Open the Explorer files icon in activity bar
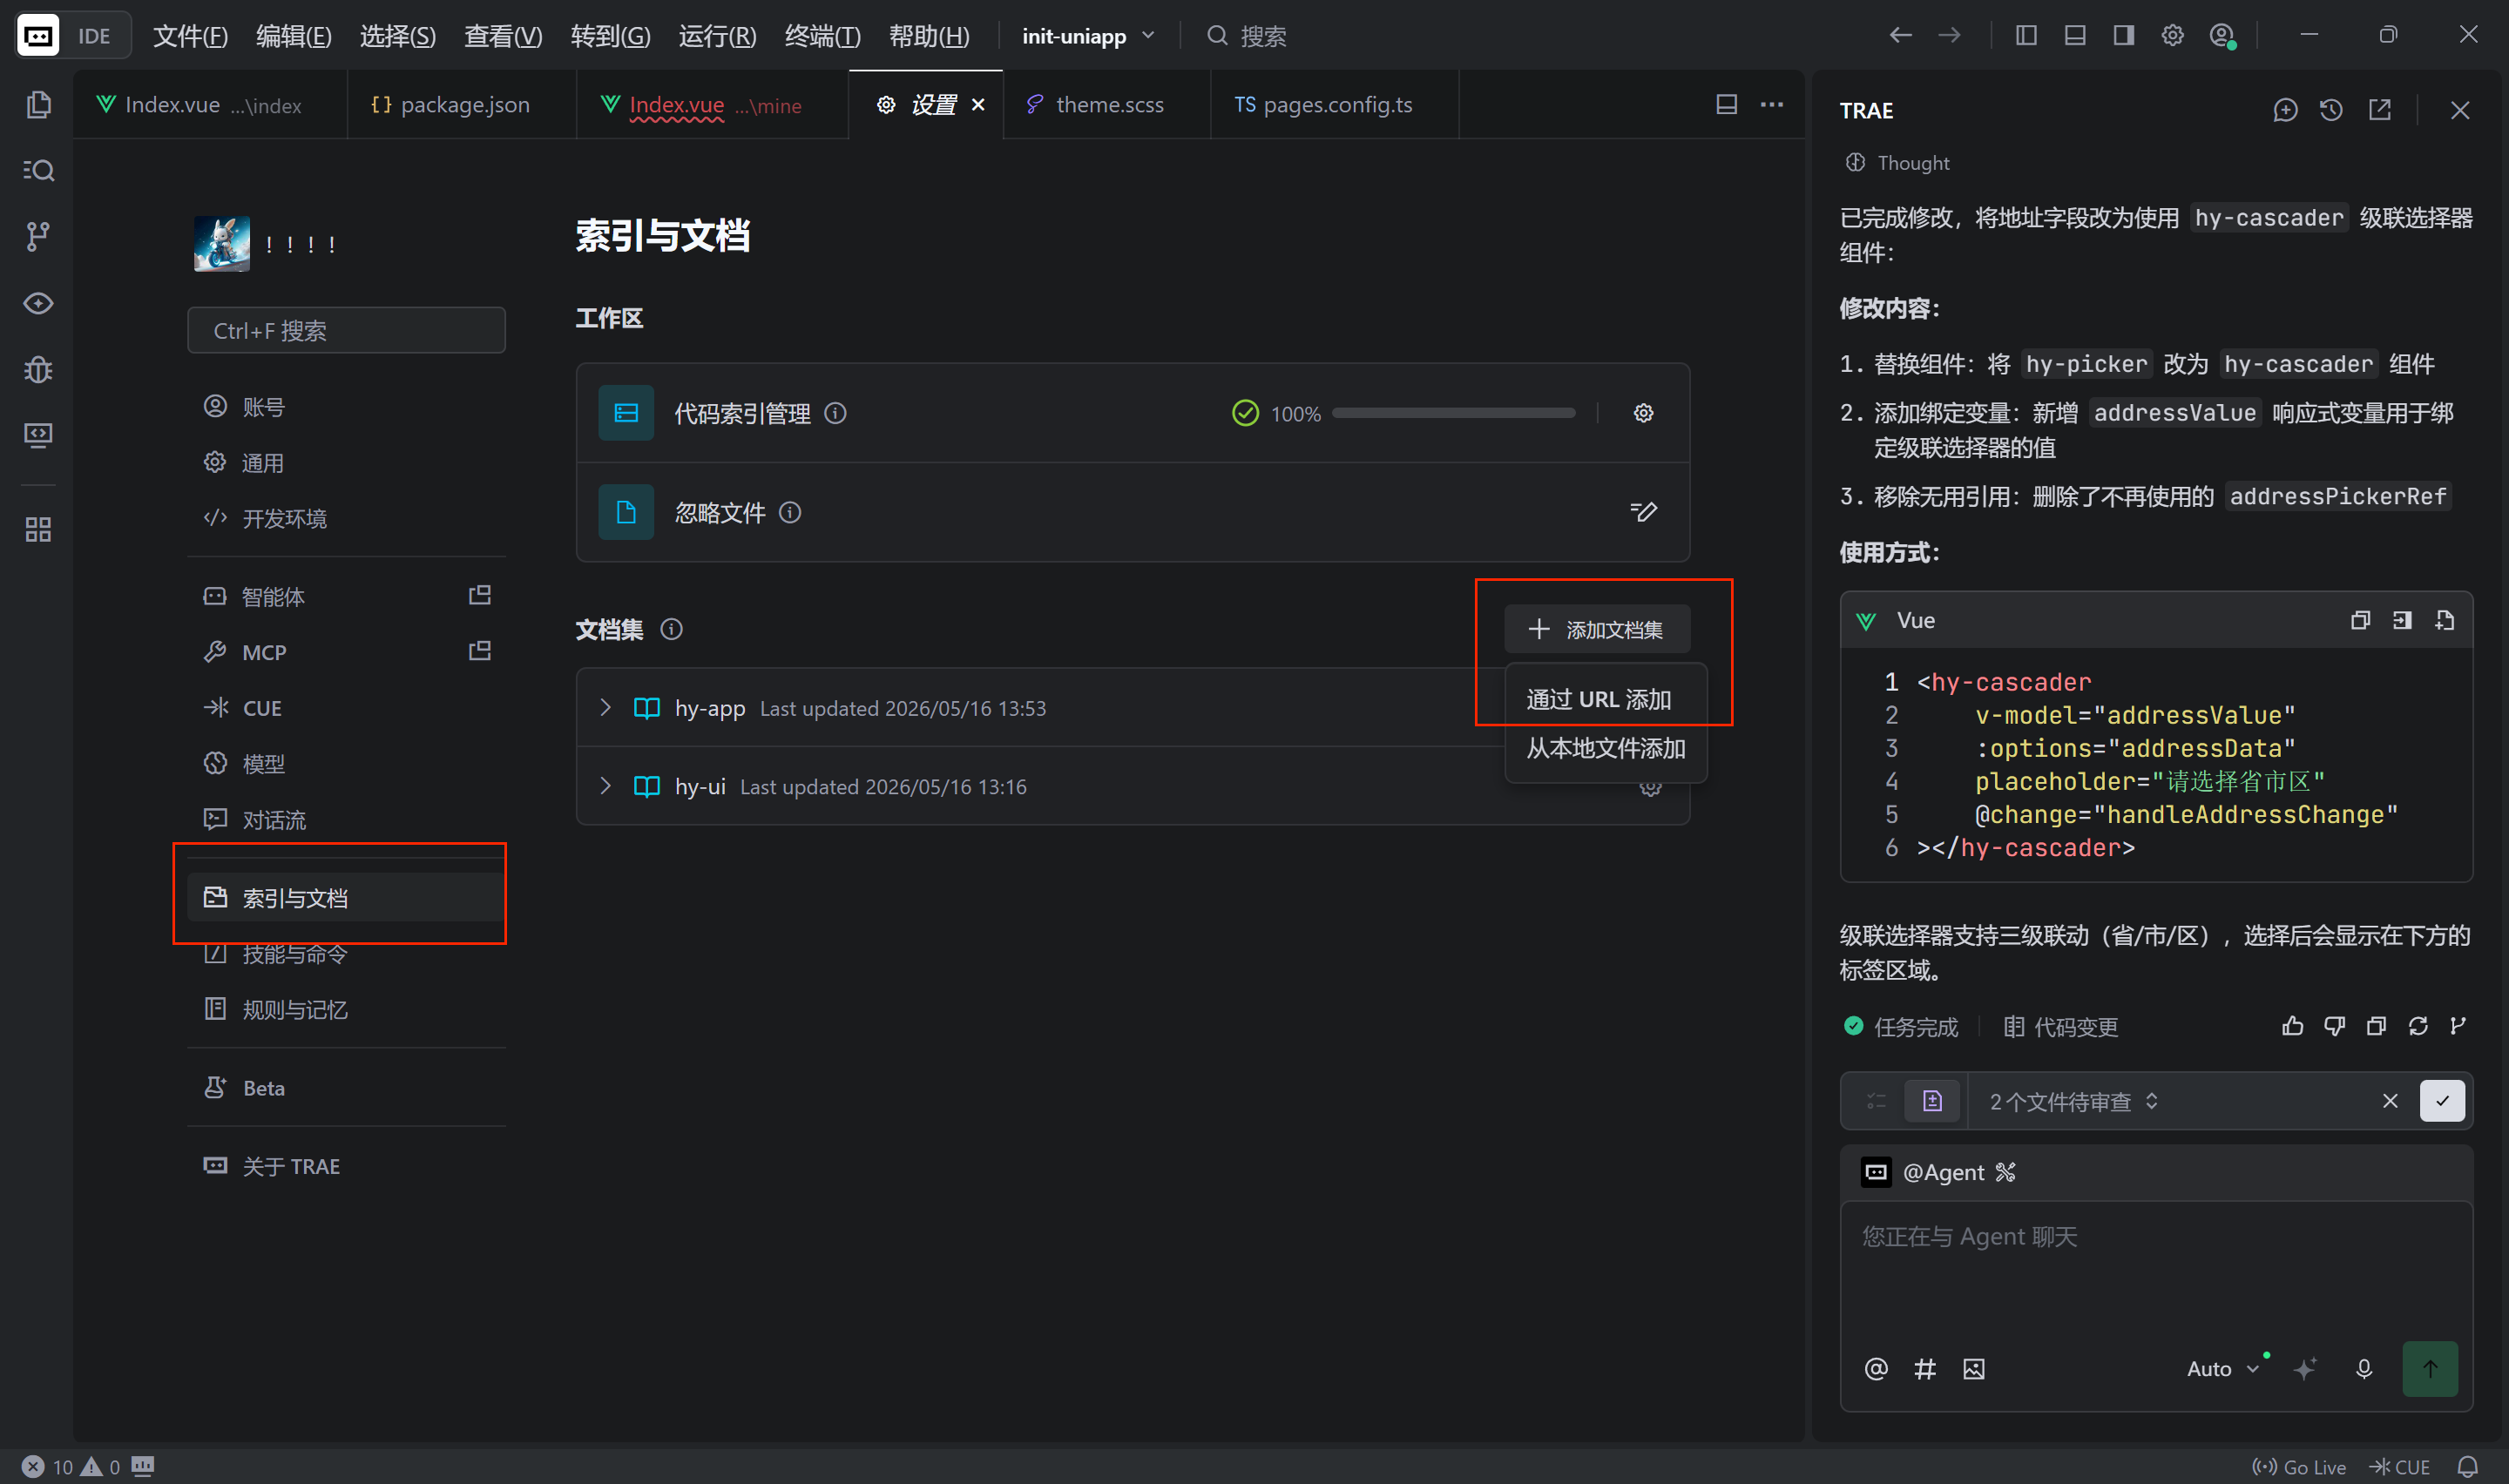The width and height of the screenshot is (2509, 1484). pyautogui.click(x=38, y=104)
